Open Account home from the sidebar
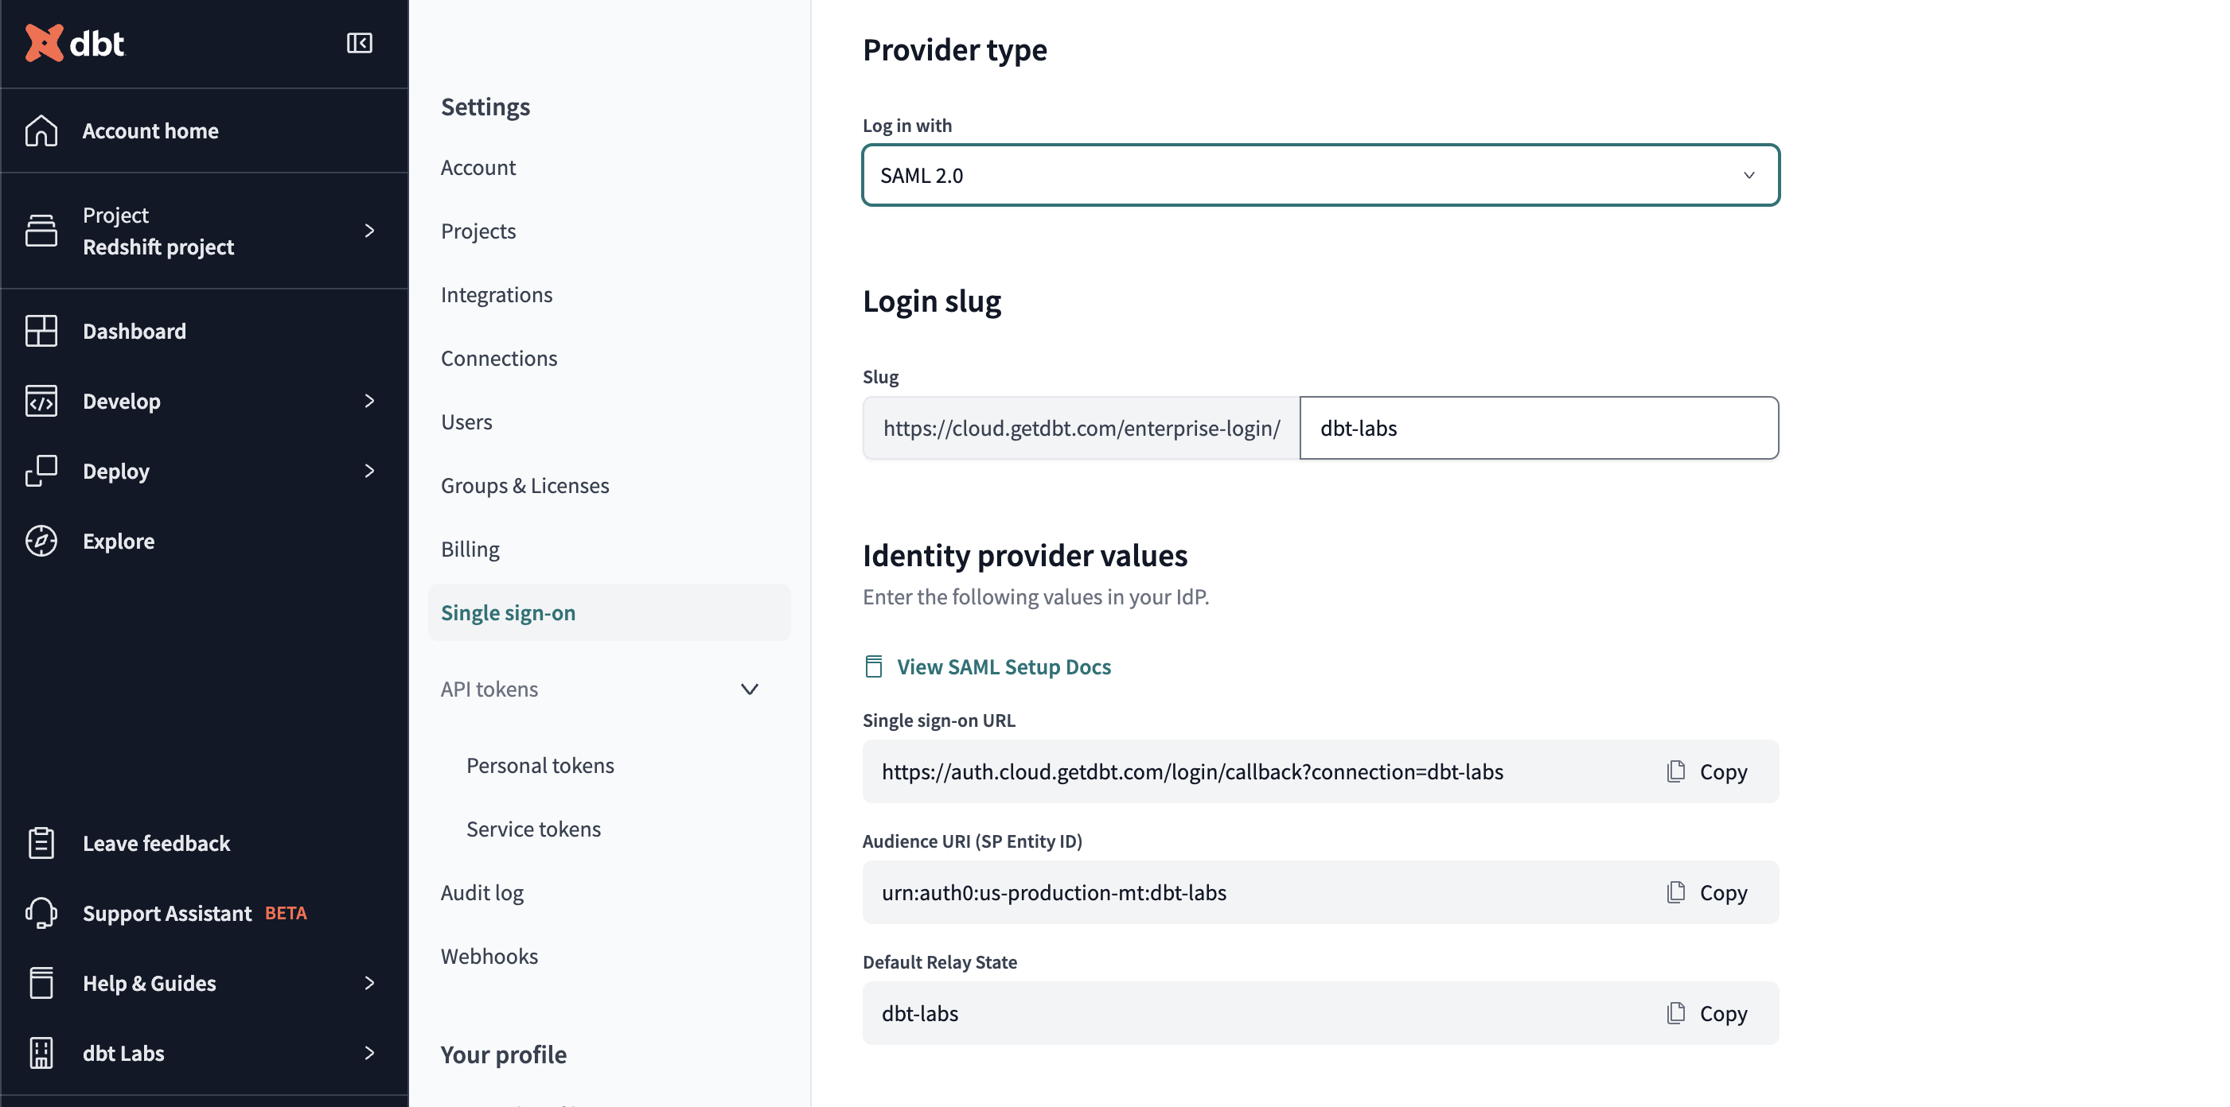Screen dimensions: 2230x1107 point(150,130)
